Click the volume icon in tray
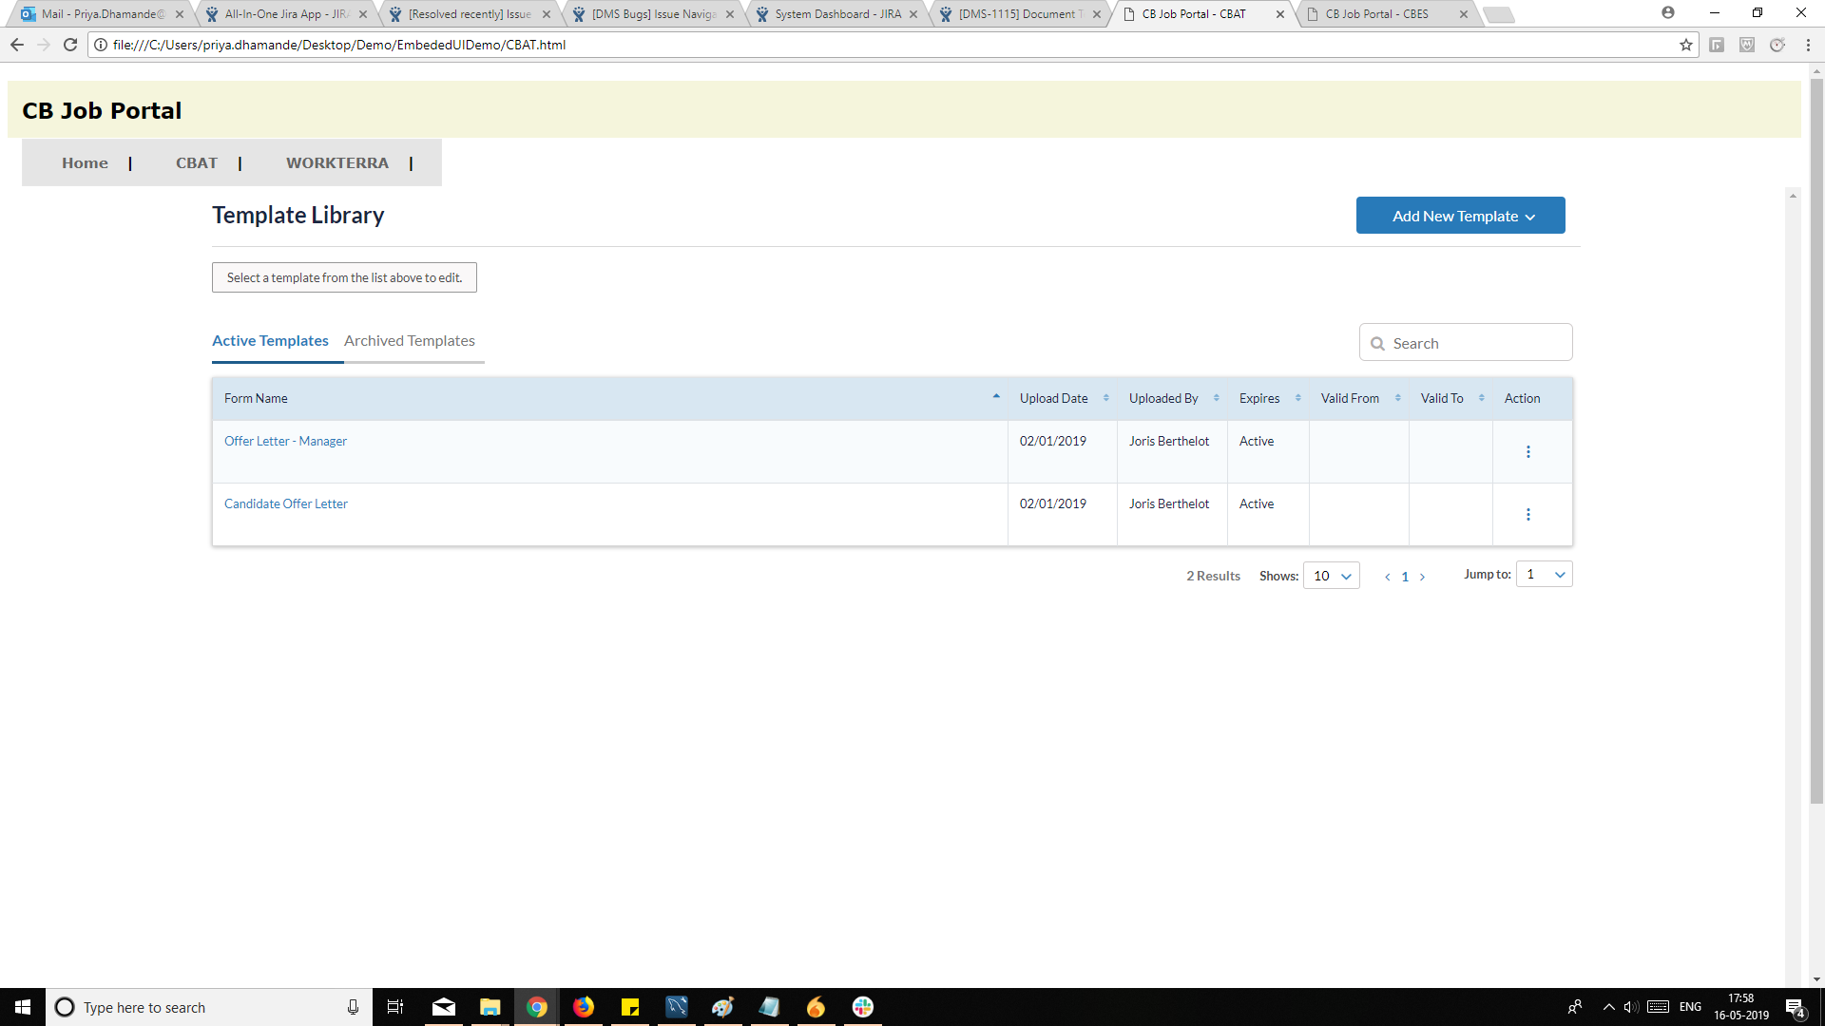This screenshot has height=1026, width=1825. coord(1631,1007)
